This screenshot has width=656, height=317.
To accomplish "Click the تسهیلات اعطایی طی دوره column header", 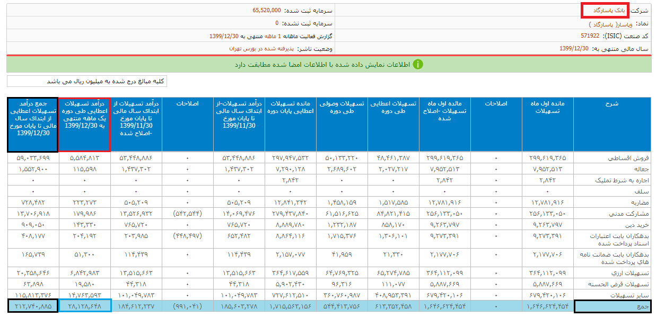I will point(393,107).
